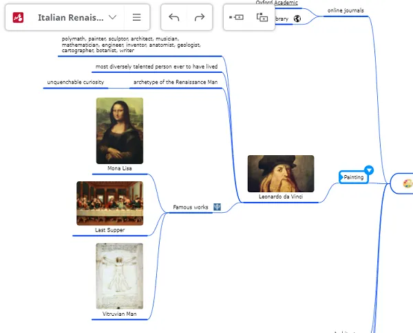Redo the last action
The image size is (413, 333).
(200, 17)
